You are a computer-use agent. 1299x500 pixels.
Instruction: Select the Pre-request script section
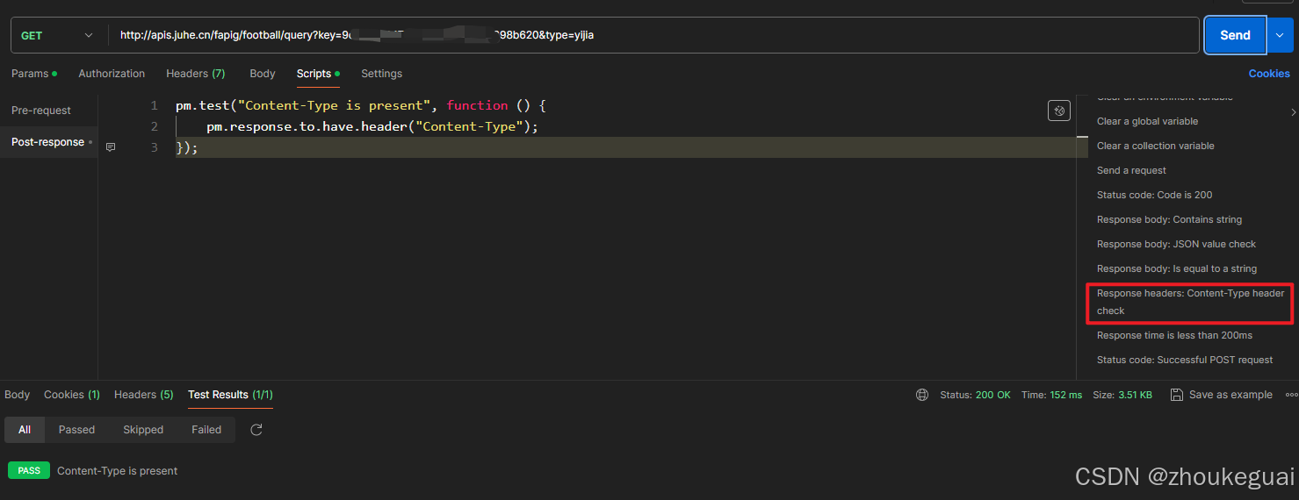pyautogui.click(x=41, y=111)
